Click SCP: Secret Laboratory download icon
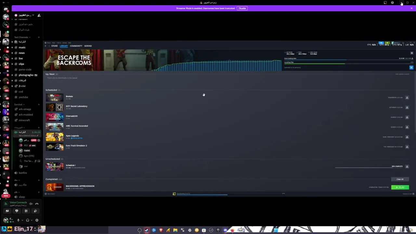 tap(407, 107)
